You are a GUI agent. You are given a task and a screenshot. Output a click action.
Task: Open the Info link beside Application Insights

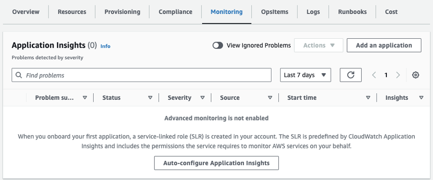[x=105, y=46]
